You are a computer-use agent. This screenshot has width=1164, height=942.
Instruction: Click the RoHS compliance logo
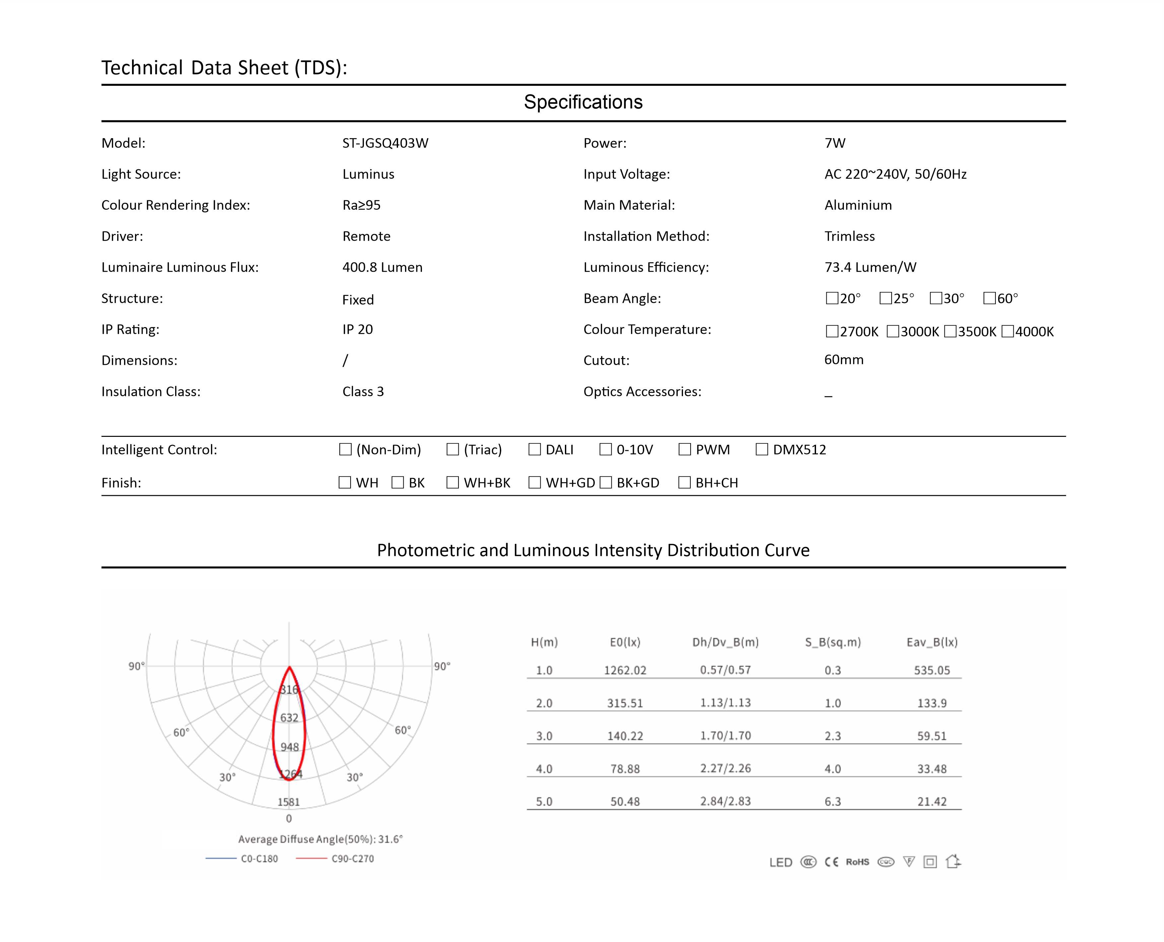click(857, 862)
